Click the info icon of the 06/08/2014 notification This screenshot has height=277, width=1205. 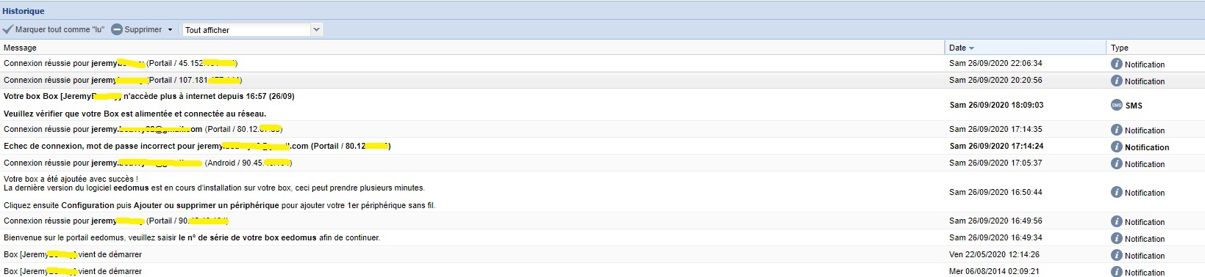(1117, 272)
